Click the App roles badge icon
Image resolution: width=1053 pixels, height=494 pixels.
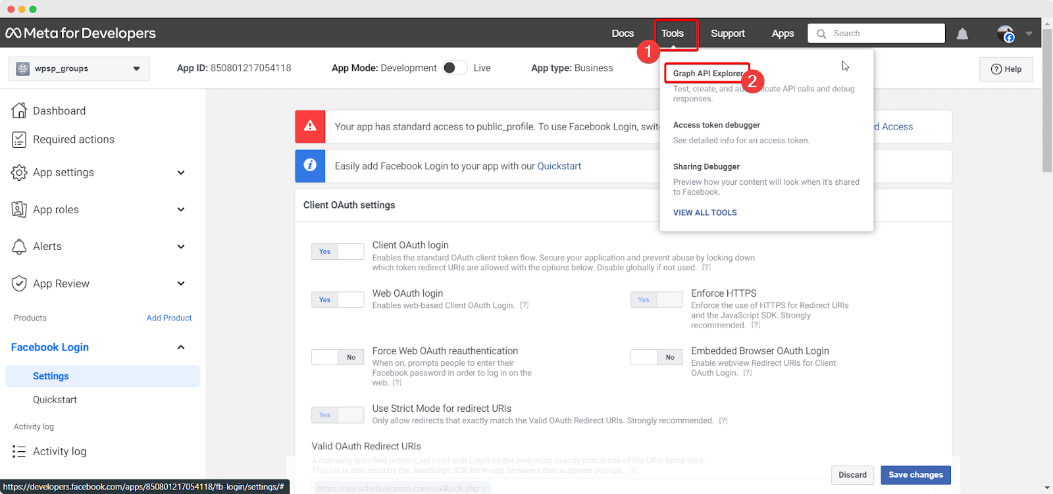[19, 209]
